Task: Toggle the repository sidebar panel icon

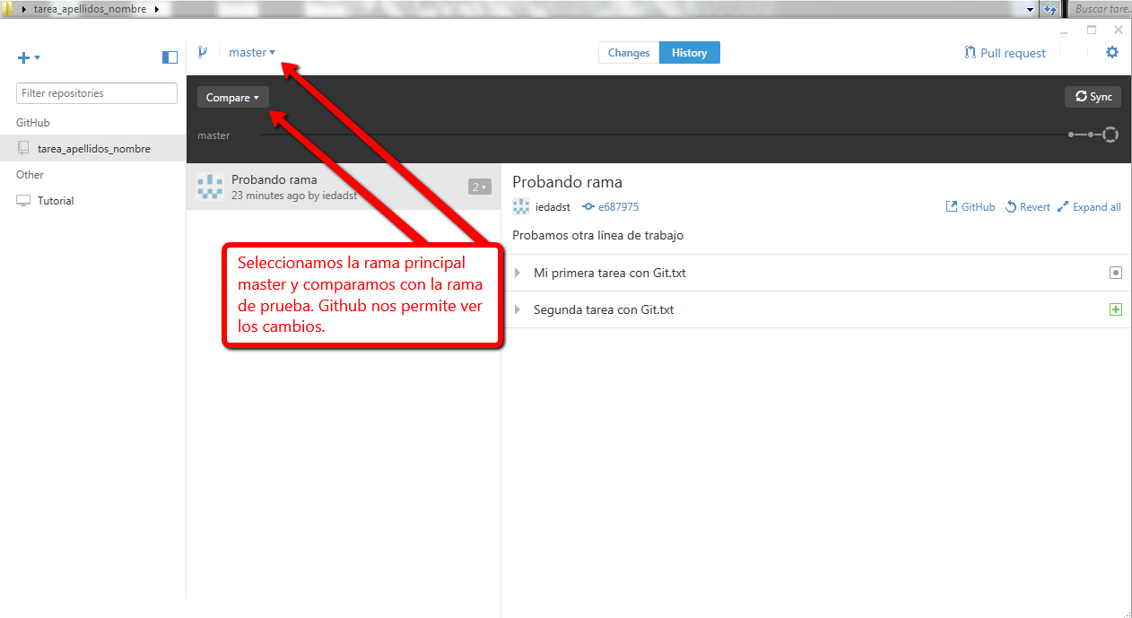Action: [170, 57]
